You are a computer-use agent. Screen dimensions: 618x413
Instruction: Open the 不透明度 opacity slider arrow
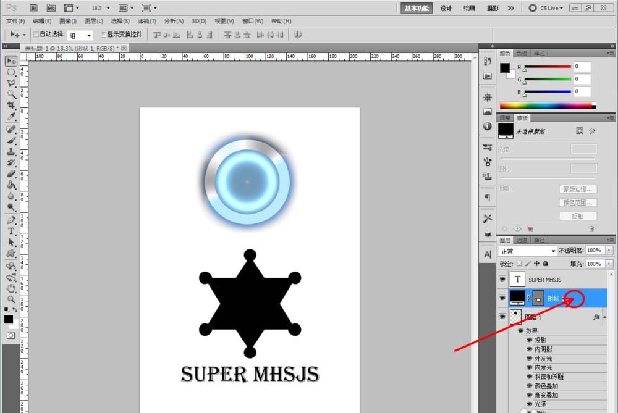(609, 251)
